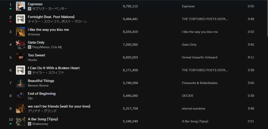The width and height of the screenshot is (268, 129).
Task: Select the End of Beginning track title
Action: point(42,94)
